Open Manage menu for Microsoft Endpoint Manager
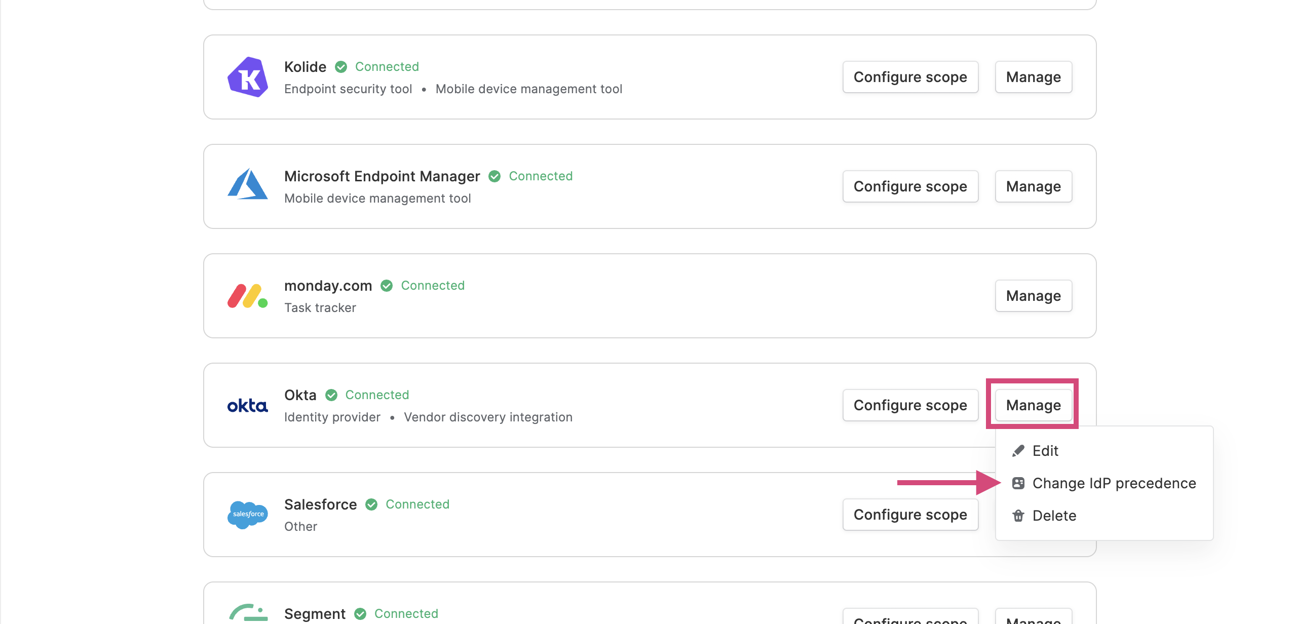This screenshot has height=624, width=1294. coord(1033,186)
